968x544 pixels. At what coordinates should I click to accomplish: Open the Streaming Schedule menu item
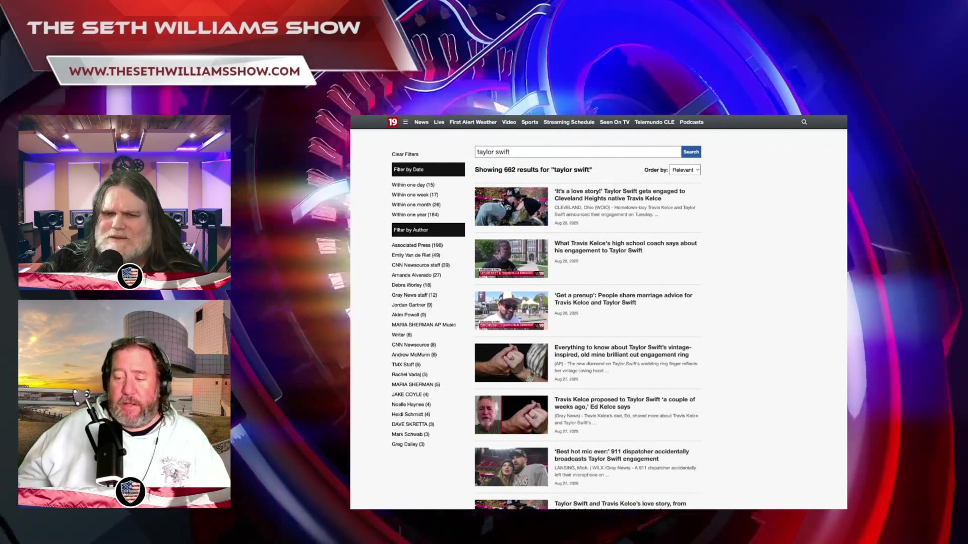point(569,122)
